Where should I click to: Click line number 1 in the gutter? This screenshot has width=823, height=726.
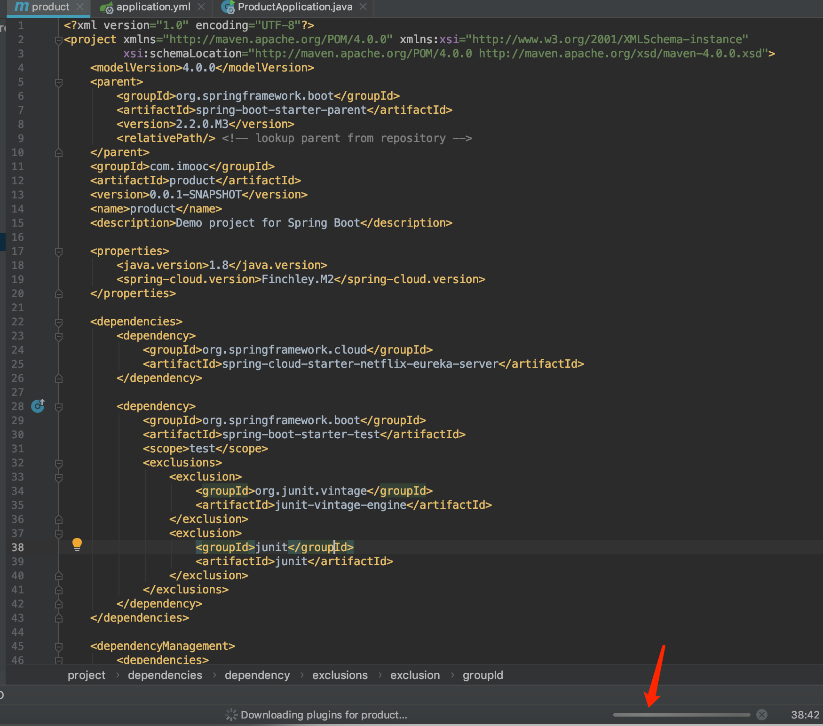coord(21,25)
